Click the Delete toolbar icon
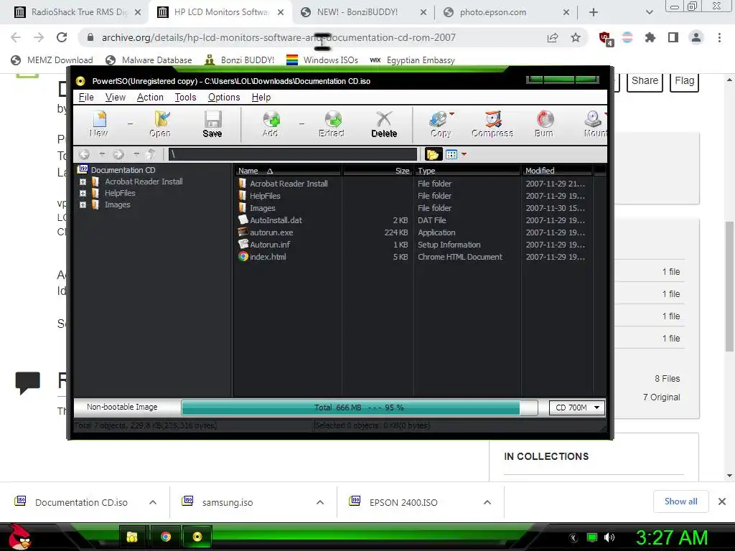Viewport: 735px width, 551px height. [x=384, y=123]
